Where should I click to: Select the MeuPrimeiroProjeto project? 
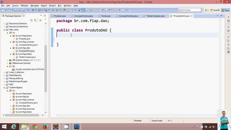[18, 82]
